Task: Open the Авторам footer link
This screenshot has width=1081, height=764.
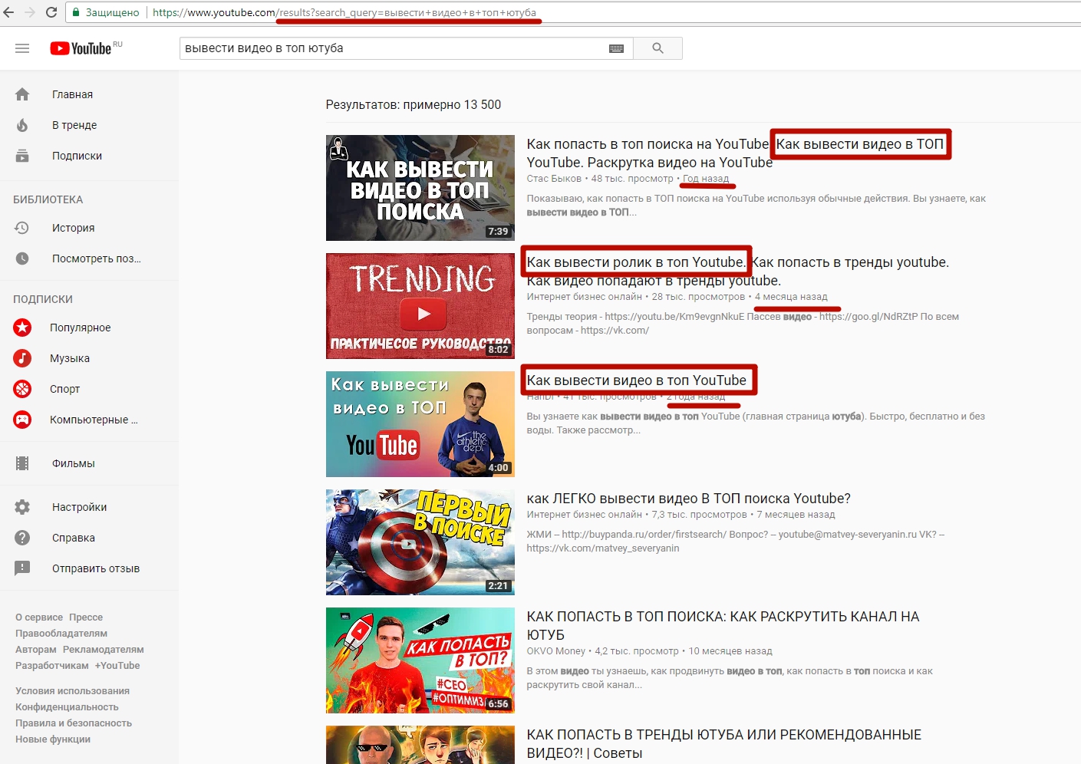Action: click(x=36, y=650)
